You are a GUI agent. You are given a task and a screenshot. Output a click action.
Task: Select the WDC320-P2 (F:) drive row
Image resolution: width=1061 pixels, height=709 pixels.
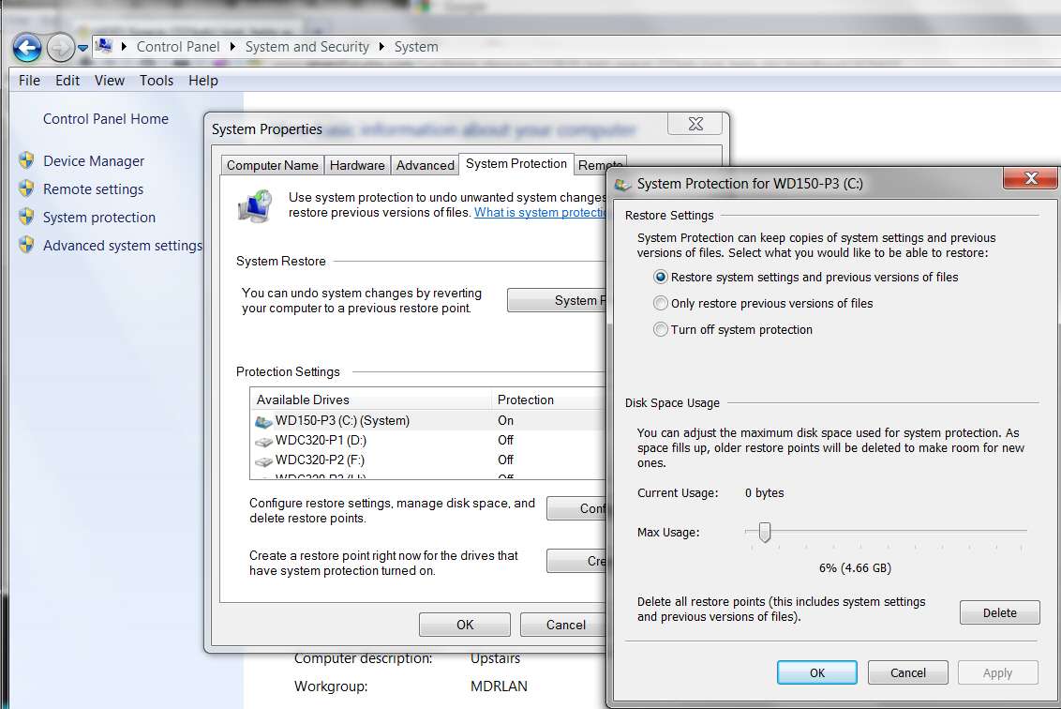427,460
